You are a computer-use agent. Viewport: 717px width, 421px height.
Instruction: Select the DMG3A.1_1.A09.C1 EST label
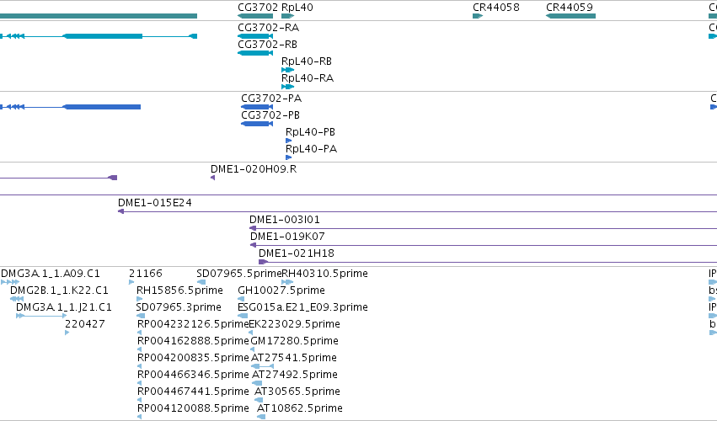click(51, 274)
